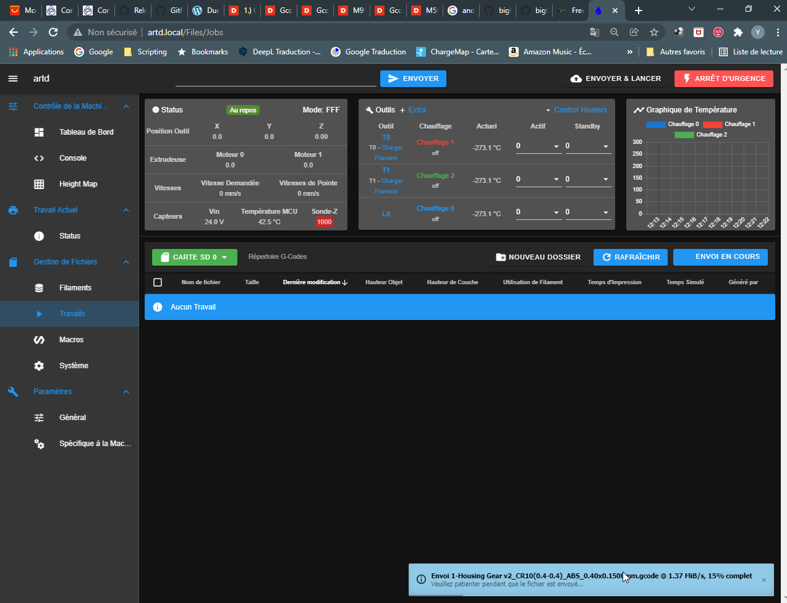787x603 pixels.
Task: Open the Control Heaters dropdown
Action: pos(576,110)
